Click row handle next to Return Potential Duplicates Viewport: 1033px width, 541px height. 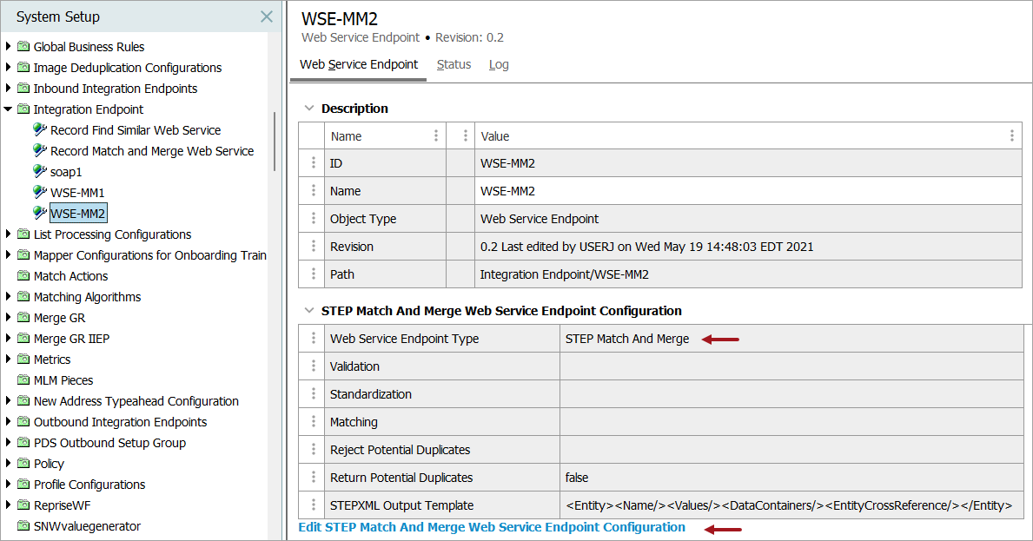click(312, 478)
